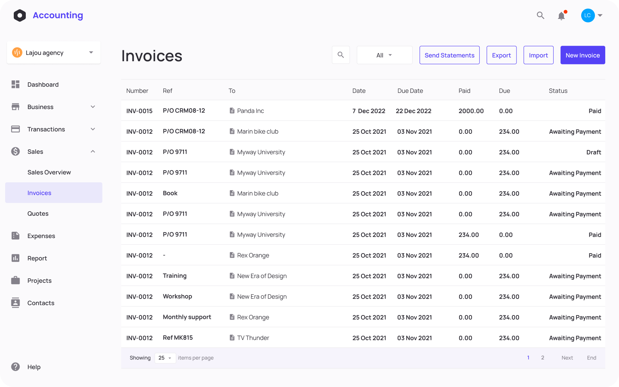Image resolution: width=619 pixels, height=387 pixels.
Task: Switch to the Quotes page
Action: (38, 213)
